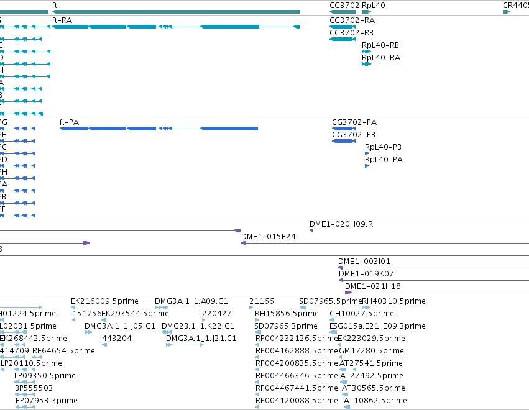Click the 21166 feature label

[x=262, y=301]
